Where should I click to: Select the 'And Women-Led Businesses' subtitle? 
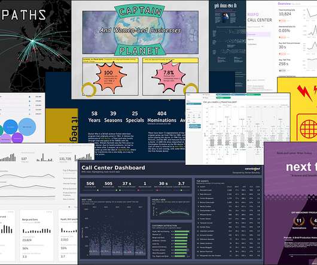coord(141,31)
